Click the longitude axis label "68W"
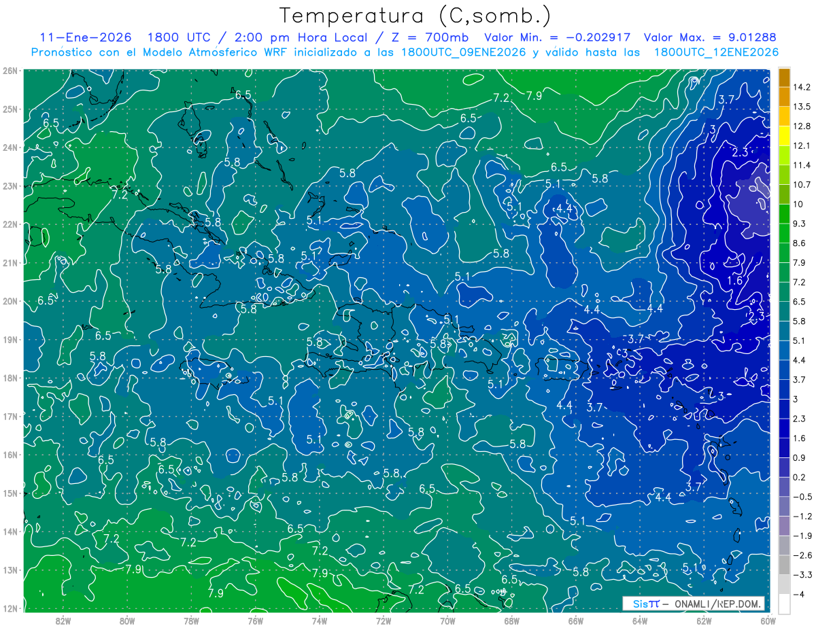The height and width of the screenshot is (630, 816). tap(511, 620)
